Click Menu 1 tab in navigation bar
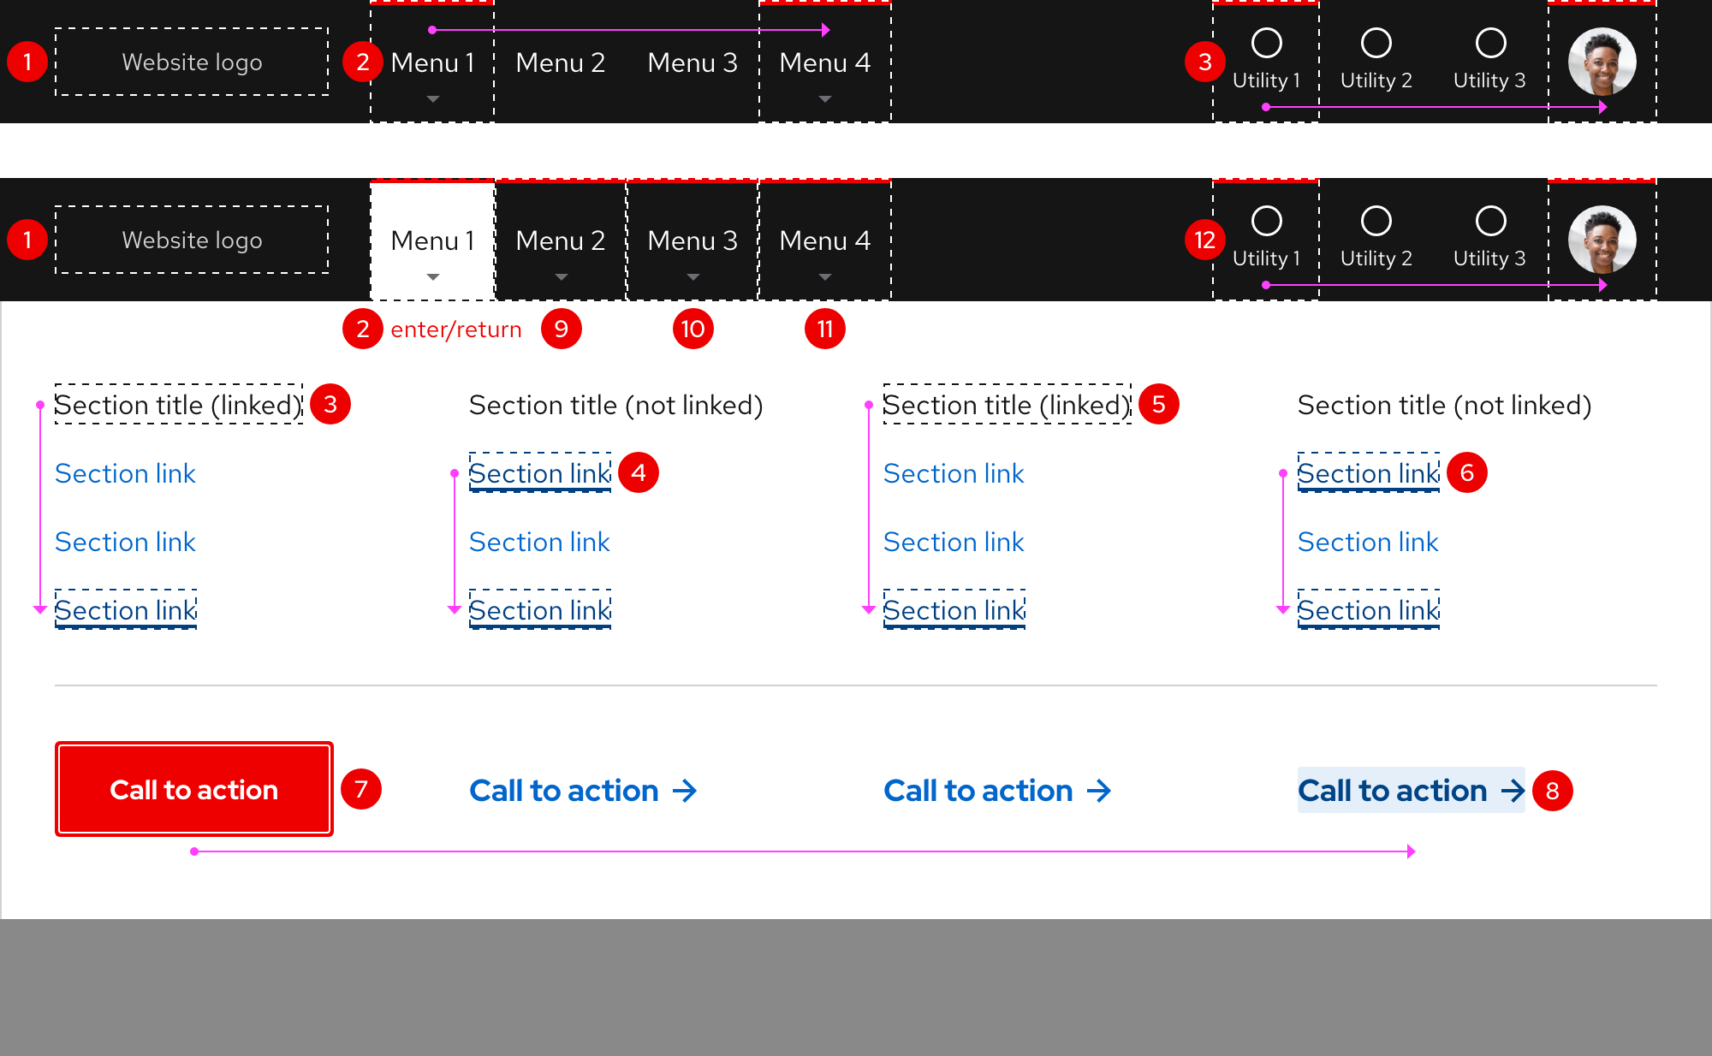1712x1056 pixels. [x=431, y=240]
